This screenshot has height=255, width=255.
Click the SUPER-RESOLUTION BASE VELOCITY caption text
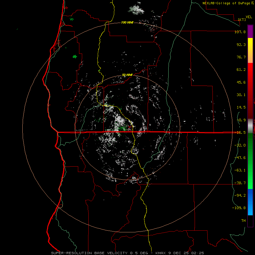[x=89, y=253]
